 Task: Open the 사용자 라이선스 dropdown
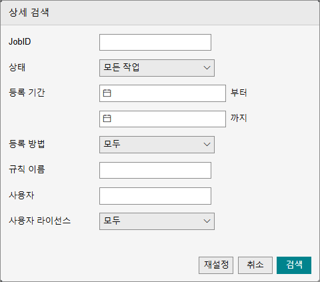[157, 221]
